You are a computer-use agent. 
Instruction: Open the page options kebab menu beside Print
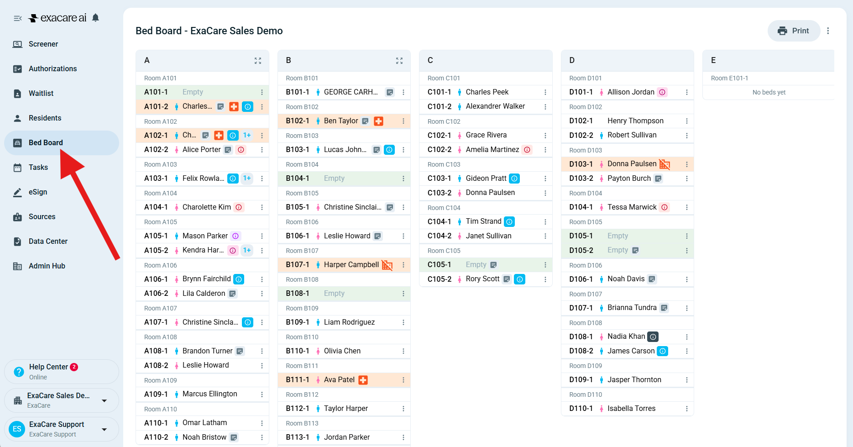coord(828,31)
